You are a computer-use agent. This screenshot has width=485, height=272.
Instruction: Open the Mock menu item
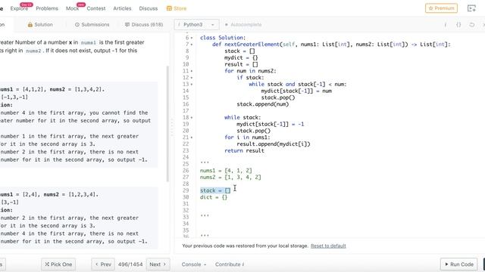coord(73,8)
